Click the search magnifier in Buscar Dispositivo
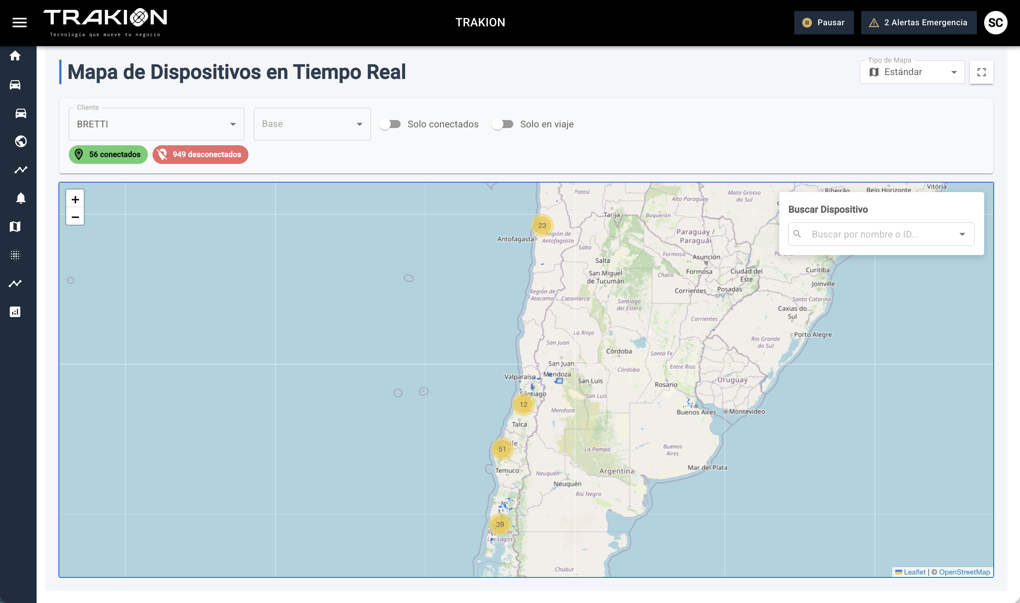Screen dimensions: 1020x603 [x=798, y=234]
